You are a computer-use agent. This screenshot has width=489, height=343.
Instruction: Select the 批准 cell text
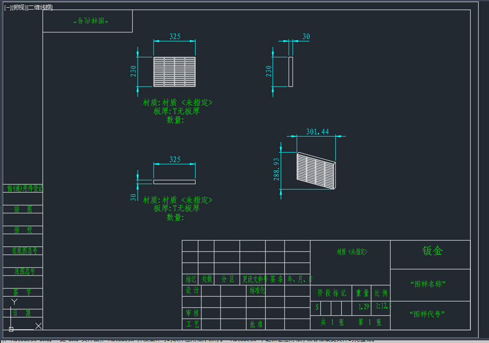point(256,324)
